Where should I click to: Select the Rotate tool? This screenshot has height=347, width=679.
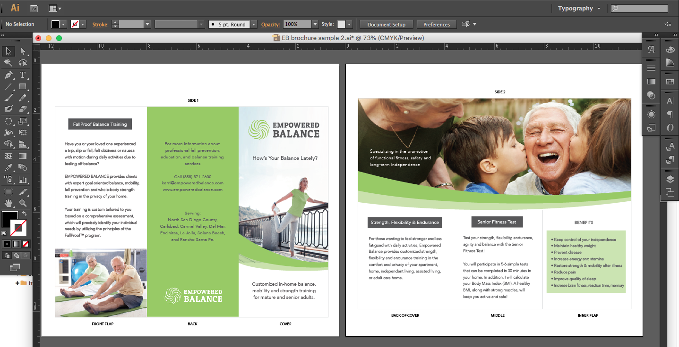pos(9,121)
